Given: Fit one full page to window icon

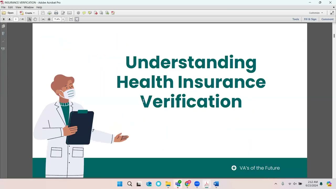Looking at the screenshot, I should [x=77, y=19].
